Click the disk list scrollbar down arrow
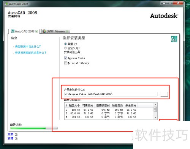This screenshot has height=149, width=190. [155, 118]
